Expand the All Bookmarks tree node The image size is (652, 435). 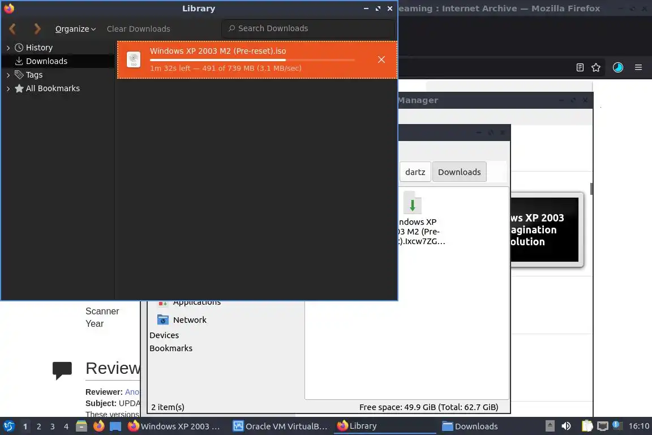(8, 89)
